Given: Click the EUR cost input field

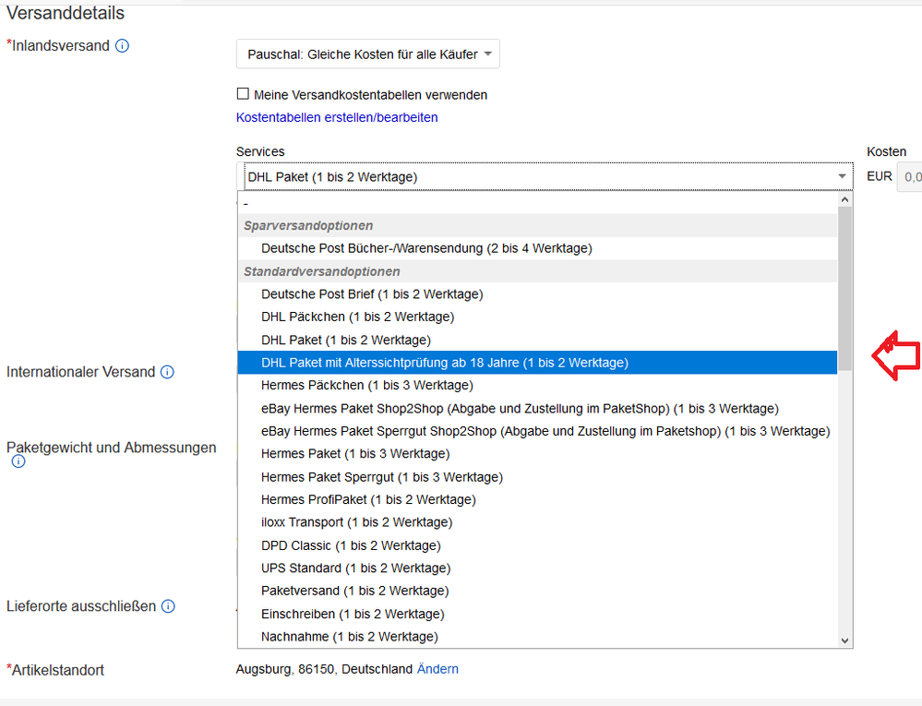Looking at the screenshot, I should point(910,175).
